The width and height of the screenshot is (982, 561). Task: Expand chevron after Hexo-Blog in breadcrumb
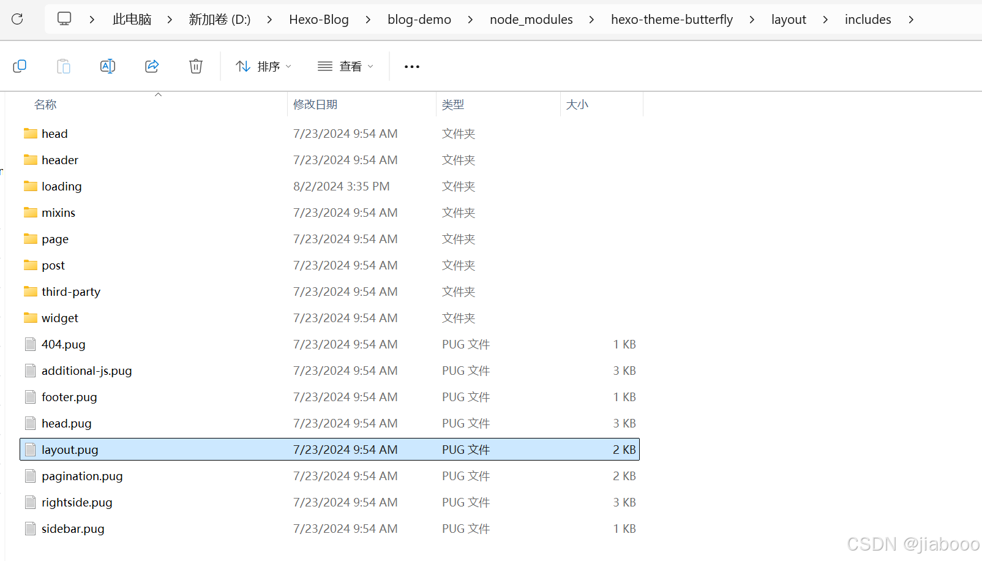pos(368,20)
